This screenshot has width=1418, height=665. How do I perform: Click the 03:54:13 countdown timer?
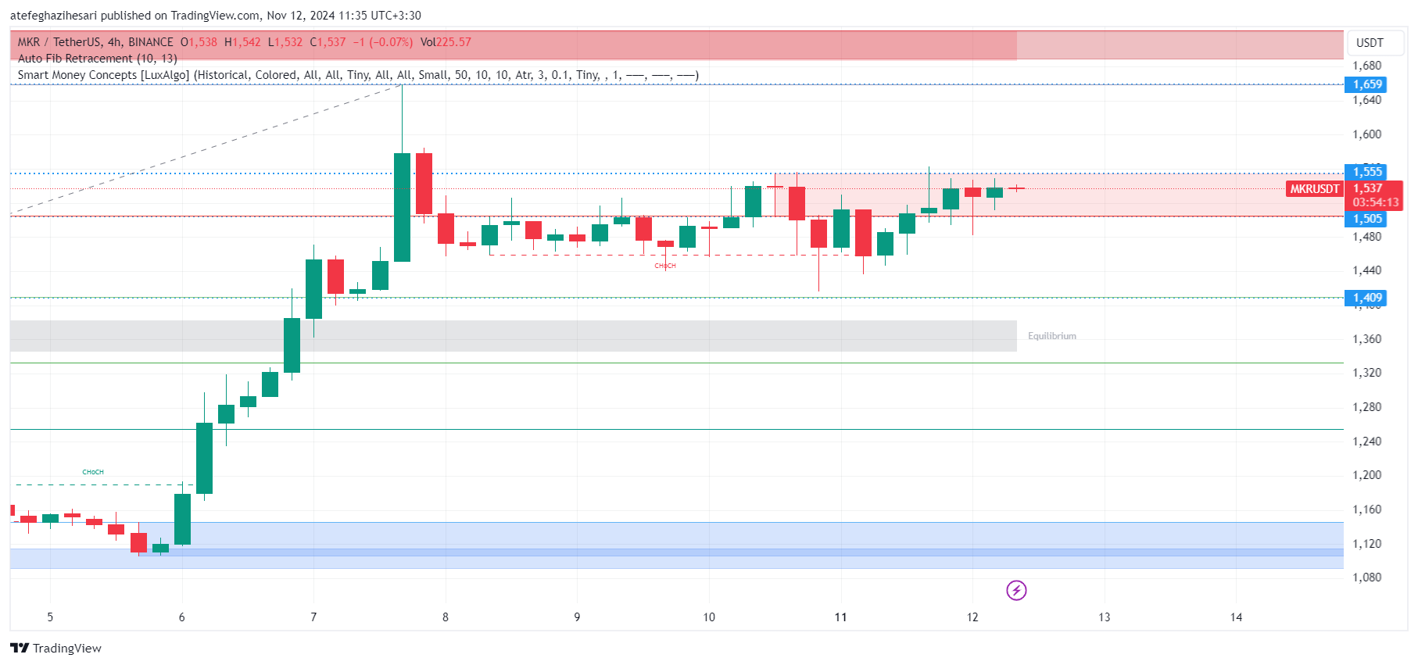point(1376,202)
